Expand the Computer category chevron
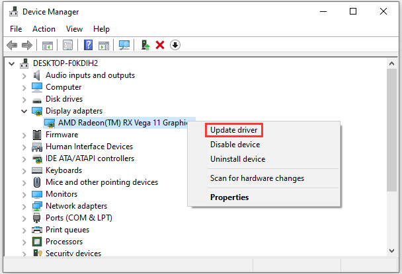The width and height of the screenshot is (402, 274). (24, 88)
